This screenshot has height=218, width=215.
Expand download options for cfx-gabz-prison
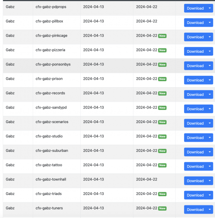(210, 80)
